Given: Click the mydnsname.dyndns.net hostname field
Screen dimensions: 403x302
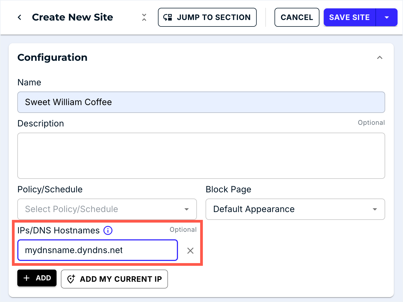Looking at the screenshot, I should pyautogui.click(x=97, y=250).
